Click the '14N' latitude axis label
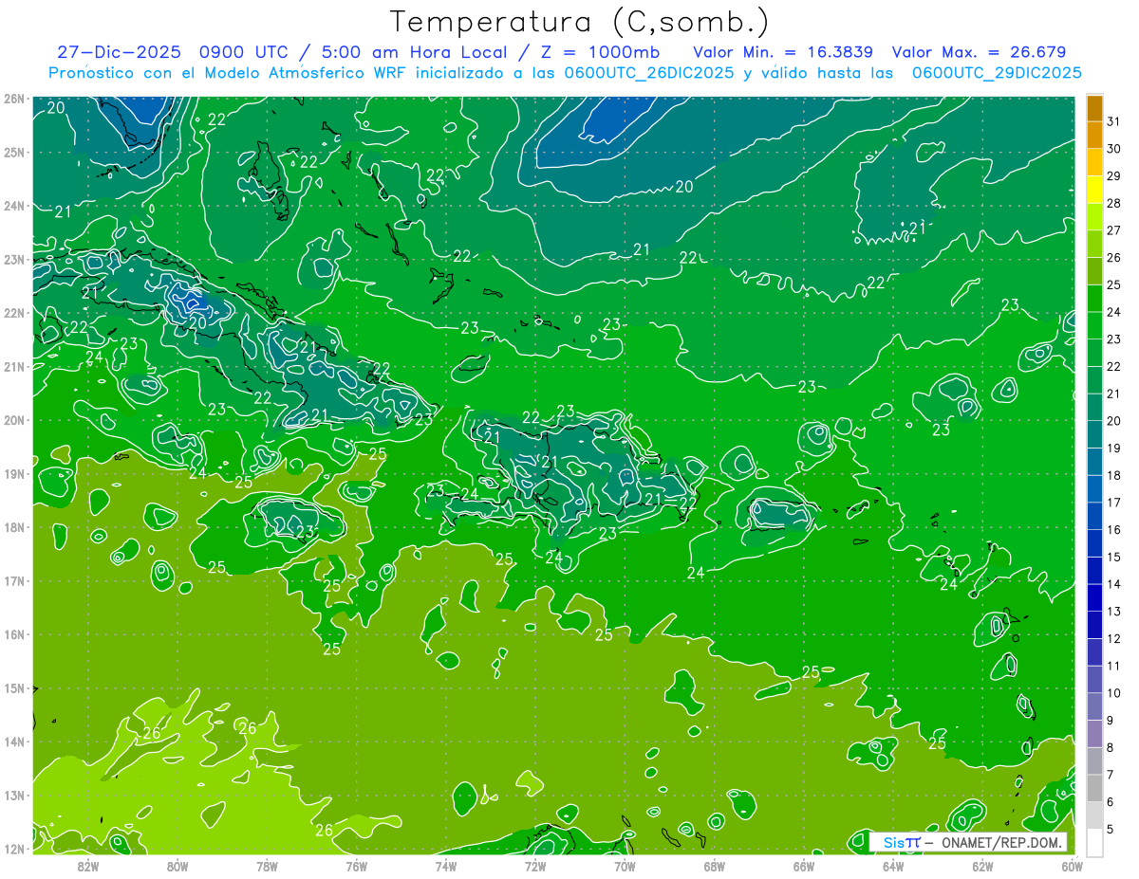Screen dimensions: 1139x879 (14, 742)
